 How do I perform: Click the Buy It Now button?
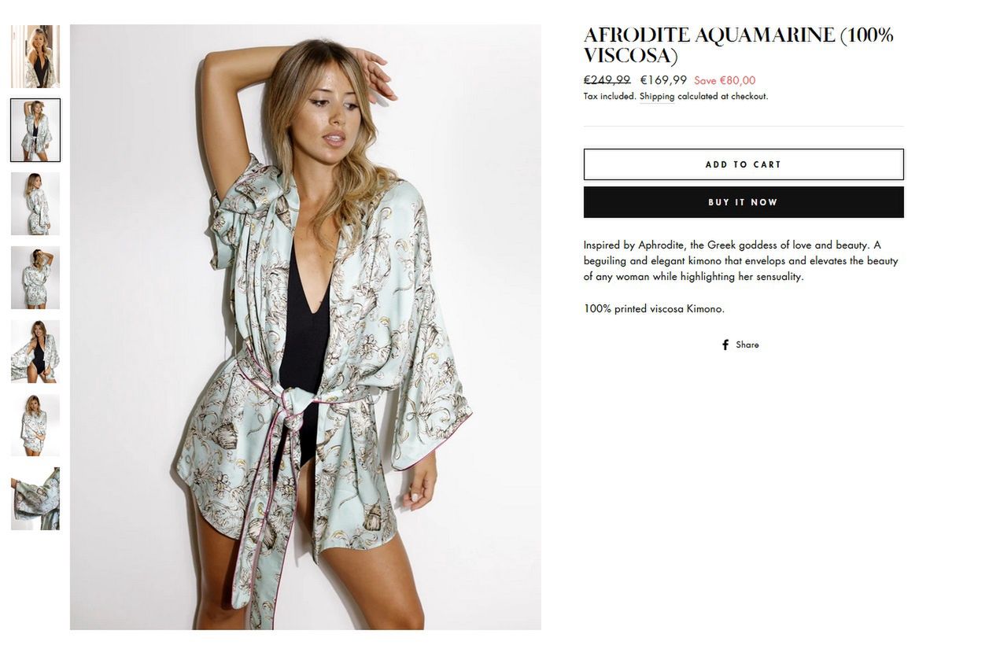pos(744,202)
